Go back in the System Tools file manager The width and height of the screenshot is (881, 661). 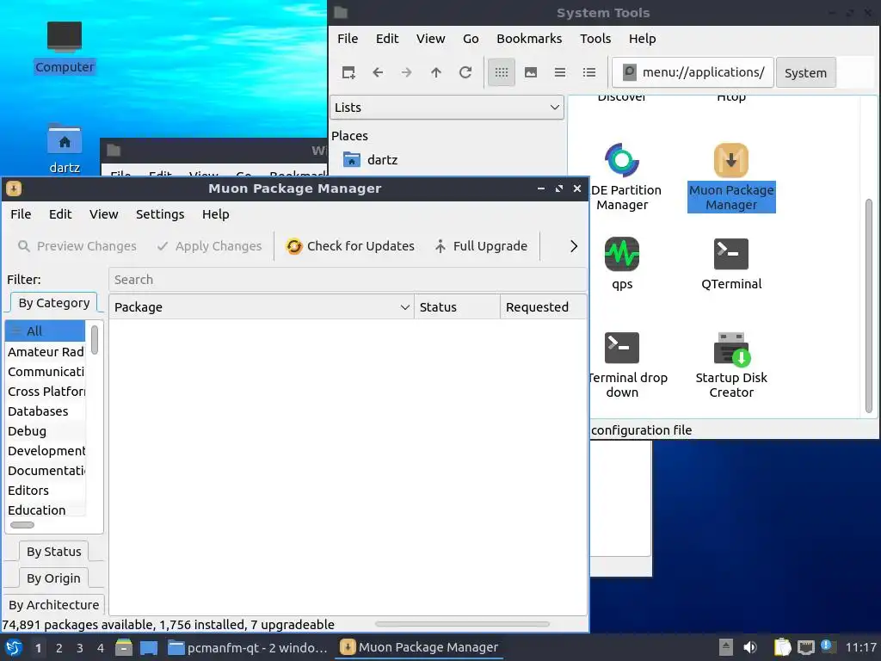pos(378,72)
